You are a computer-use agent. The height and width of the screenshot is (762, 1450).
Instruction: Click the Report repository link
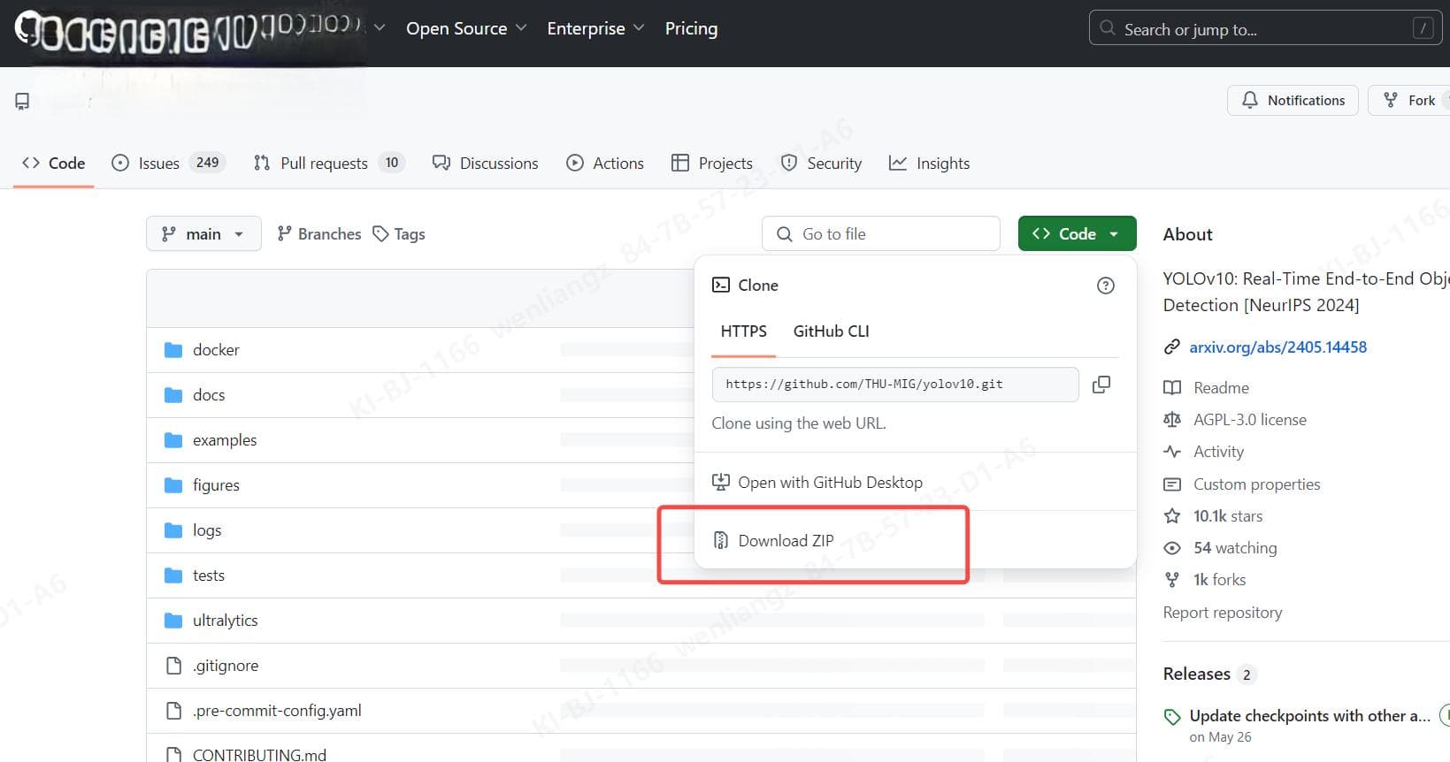1223,612
